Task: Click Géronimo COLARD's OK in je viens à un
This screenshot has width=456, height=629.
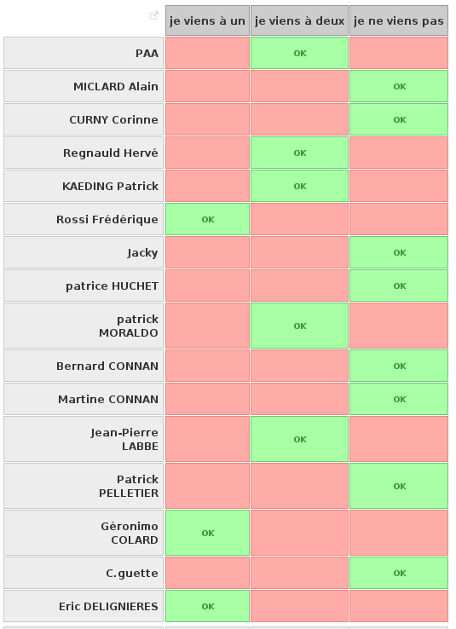Action: (207, 533)
